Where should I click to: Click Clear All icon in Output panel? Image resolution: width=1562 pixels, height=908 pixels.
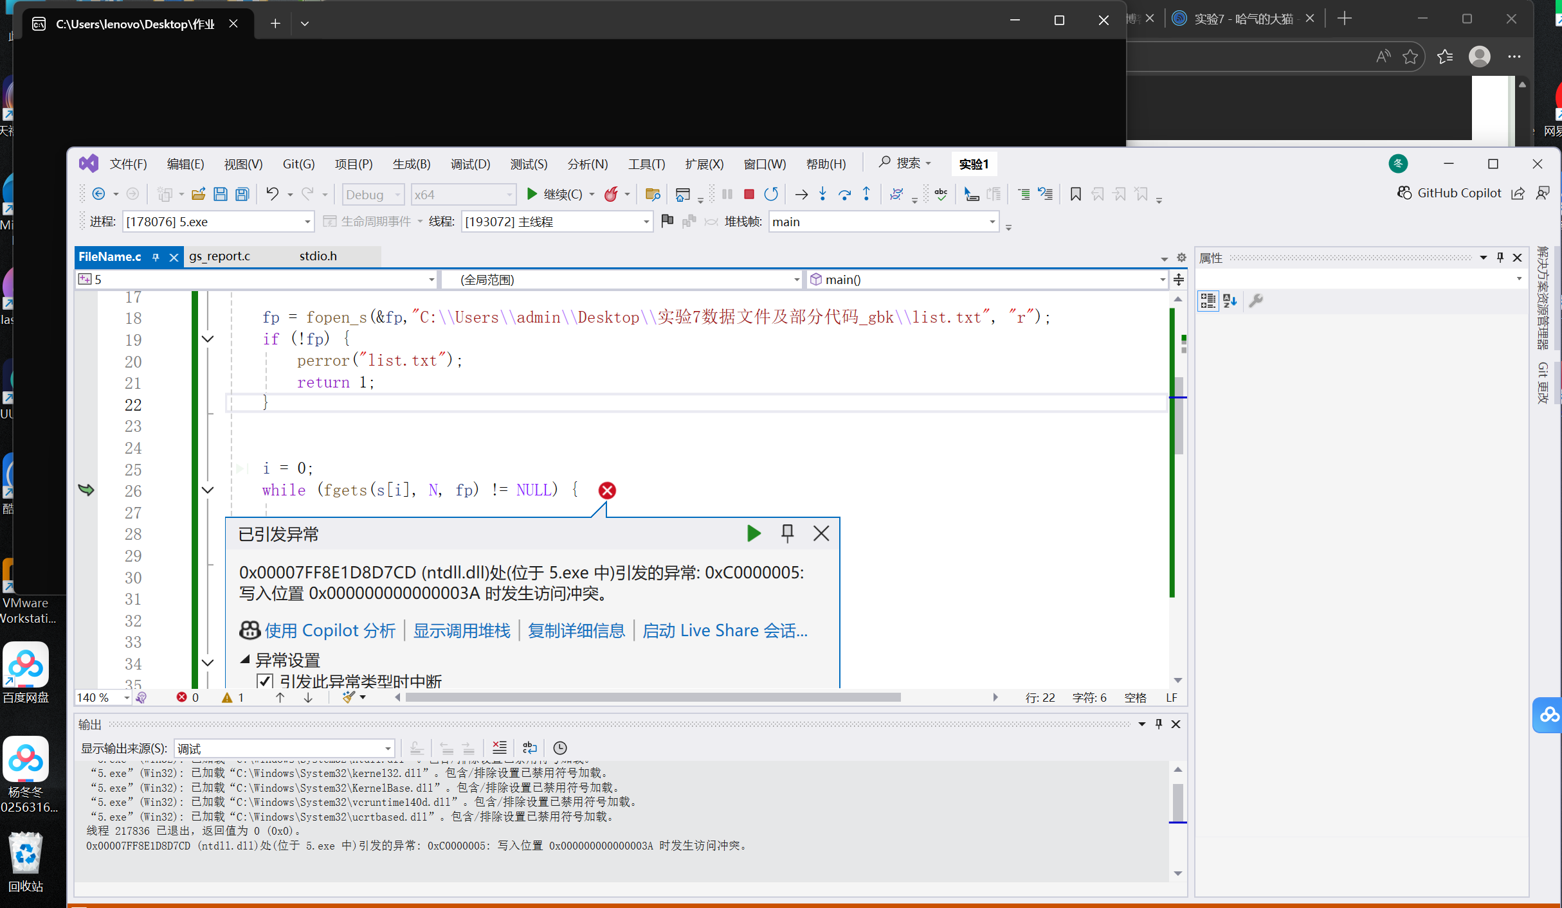(500, 747)
